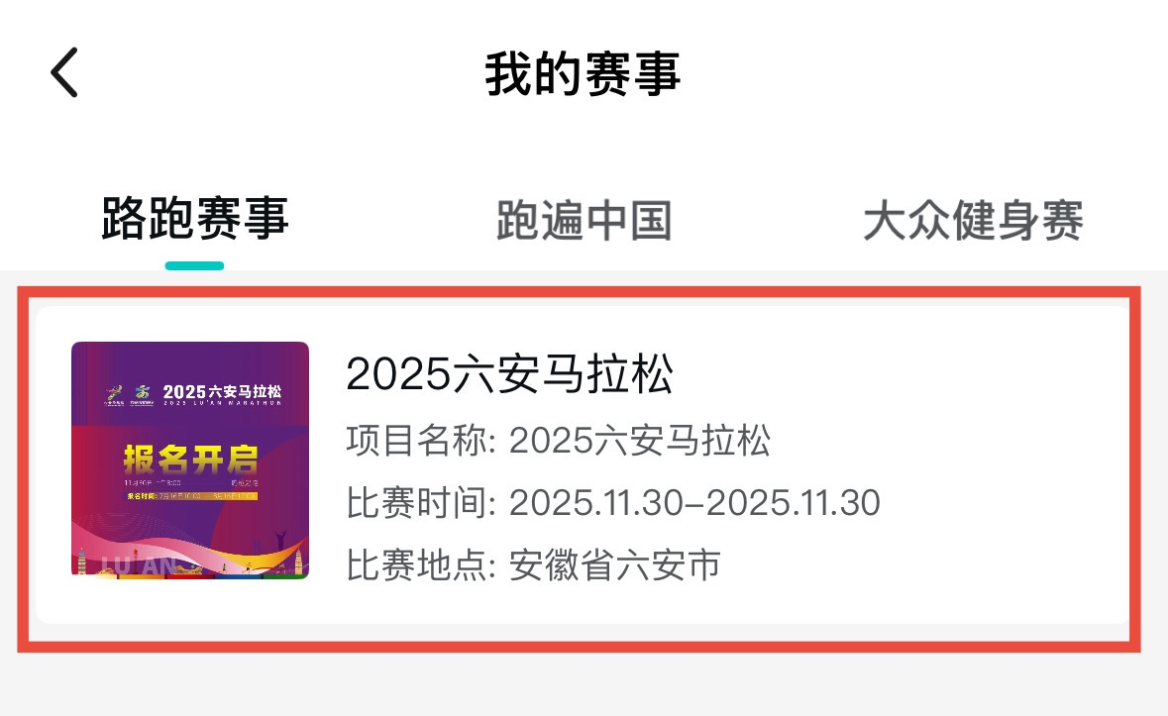The width and height of the screenshot is (1168, 716).
Task: Click the 2025六安马拉松 event title
Action: 510,373
